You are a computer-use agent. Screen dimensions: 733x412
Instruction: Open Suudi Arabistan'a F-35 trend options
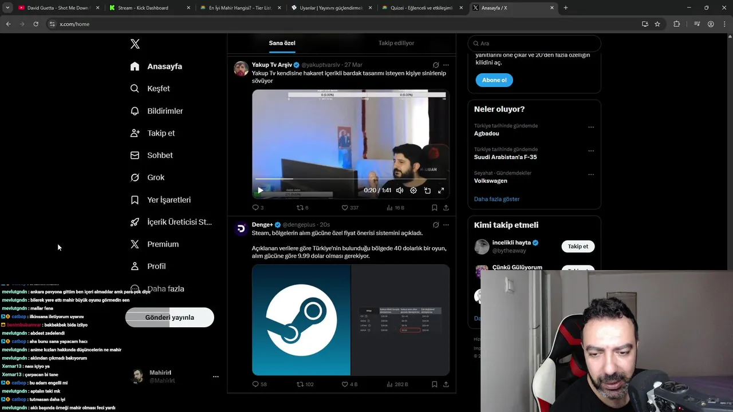(x=591, y=151)
